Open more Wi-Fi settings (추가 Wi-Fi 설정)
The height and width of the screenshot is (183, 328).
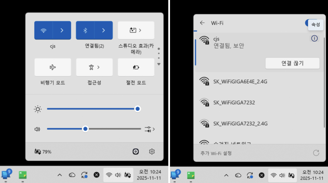[x=216, y=153]
